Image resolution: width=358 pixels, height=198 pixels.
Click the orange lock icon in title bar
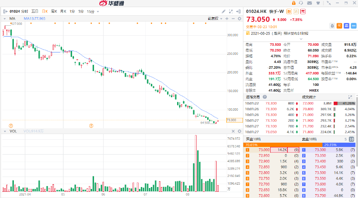pos(294,3)
